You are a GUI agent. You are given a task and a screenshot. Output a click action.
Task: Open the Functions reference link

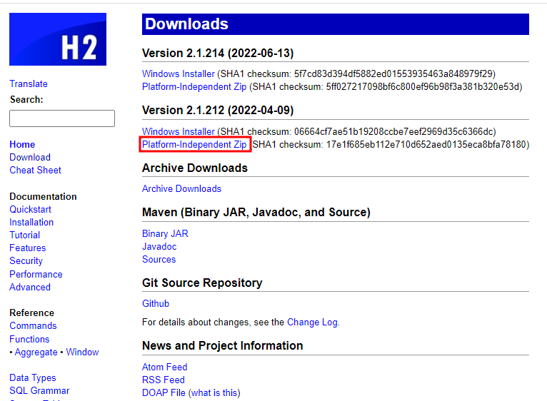[x=30, y=339]
